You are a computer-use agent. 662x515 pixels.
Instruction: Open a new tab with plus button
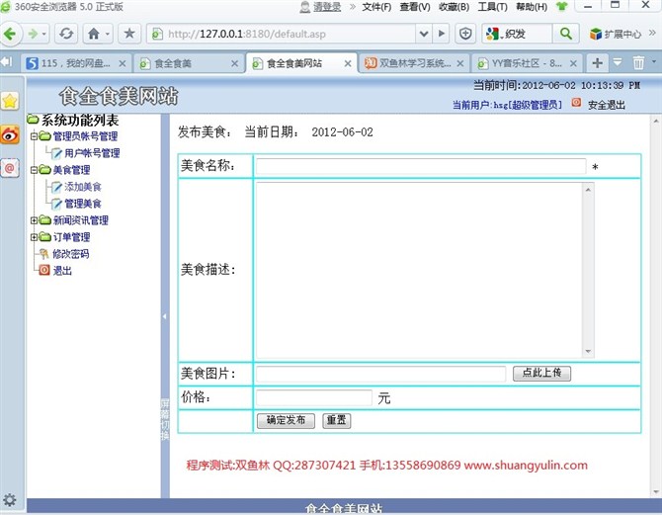pos(597,63)
